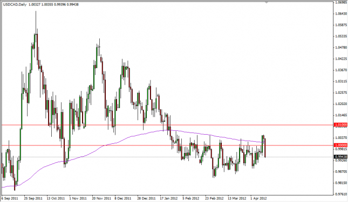Click the black 0.99438 current price tag
The width and height of the screenshot is (348, 202).
tap(340, 157)
